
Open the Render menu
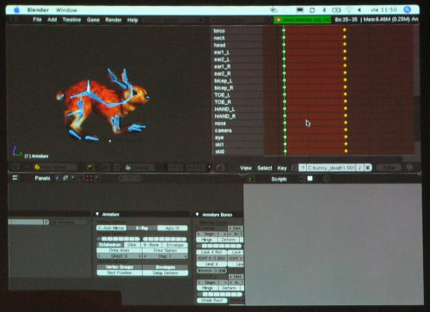pyautogui.click(x=114, y=20)
